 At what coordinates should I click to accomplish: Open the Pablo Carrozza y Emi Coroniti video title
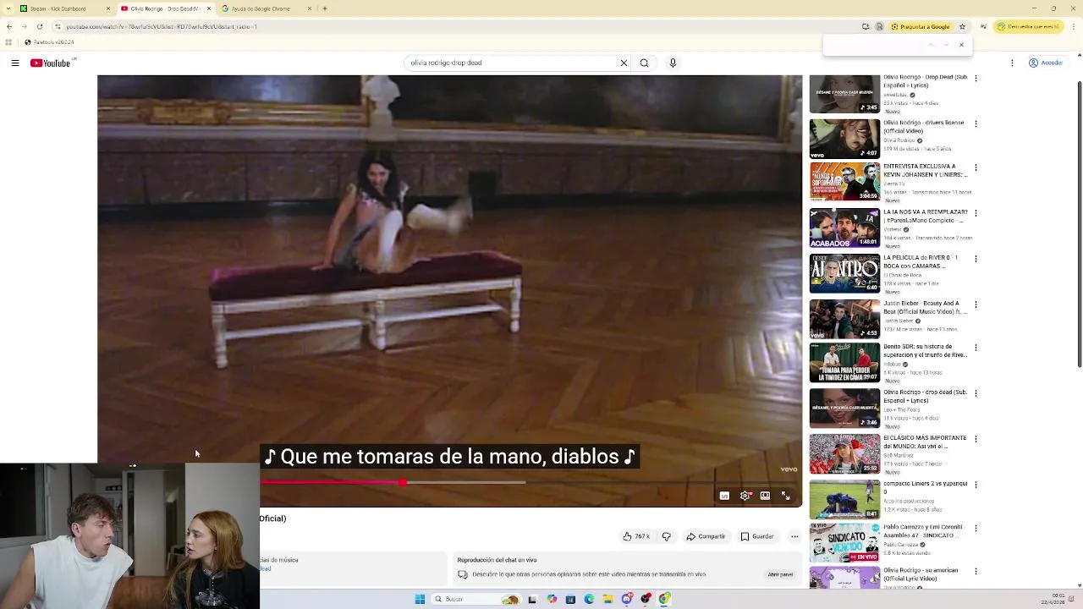tap(923, 531)
